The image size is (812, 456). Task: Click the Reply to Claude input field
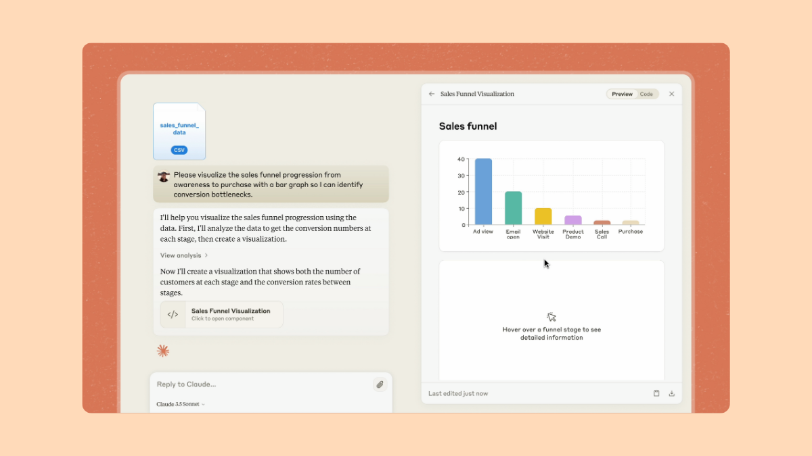tap(237, 384)
